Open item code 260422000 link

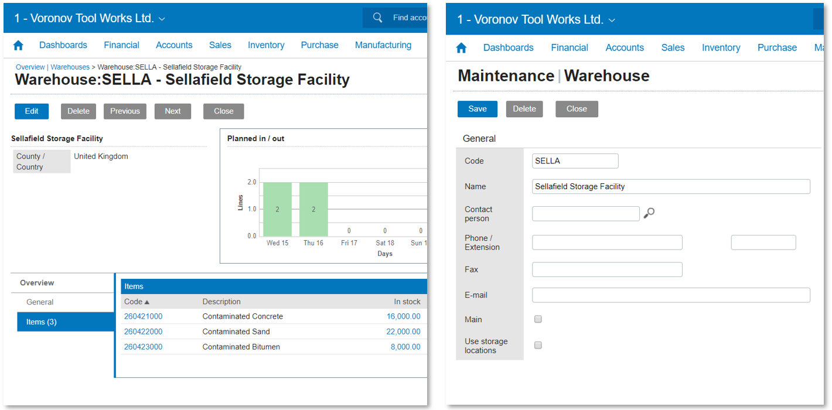(x=143, y=332)
